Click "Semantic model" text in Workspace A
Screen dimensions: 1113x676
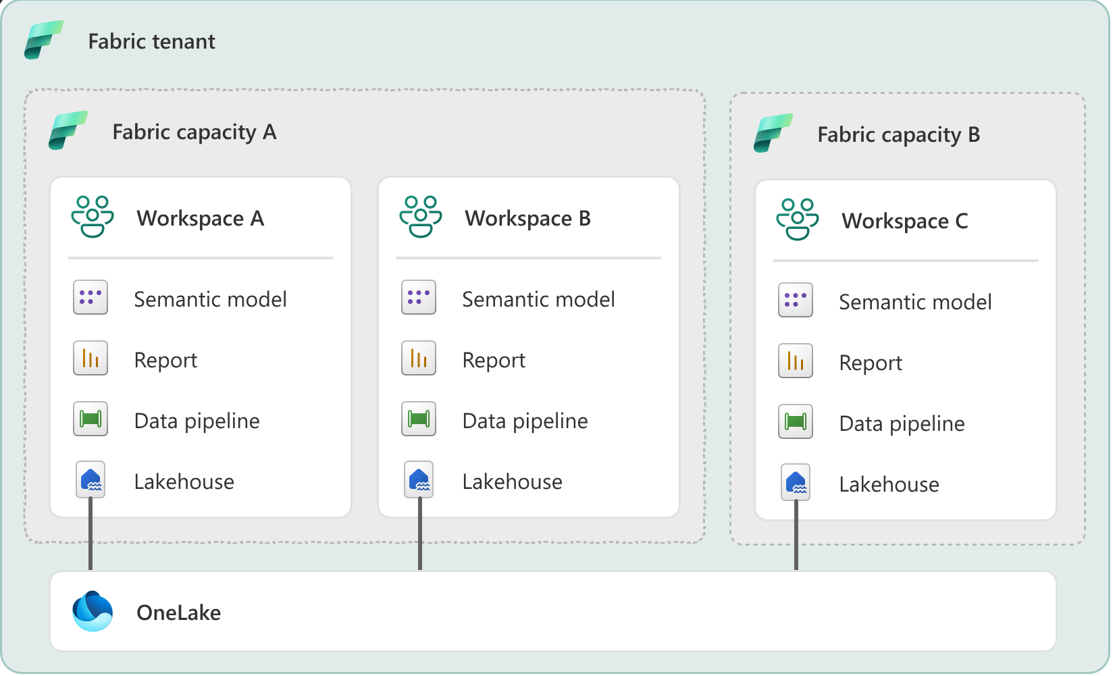click(211, 299)
